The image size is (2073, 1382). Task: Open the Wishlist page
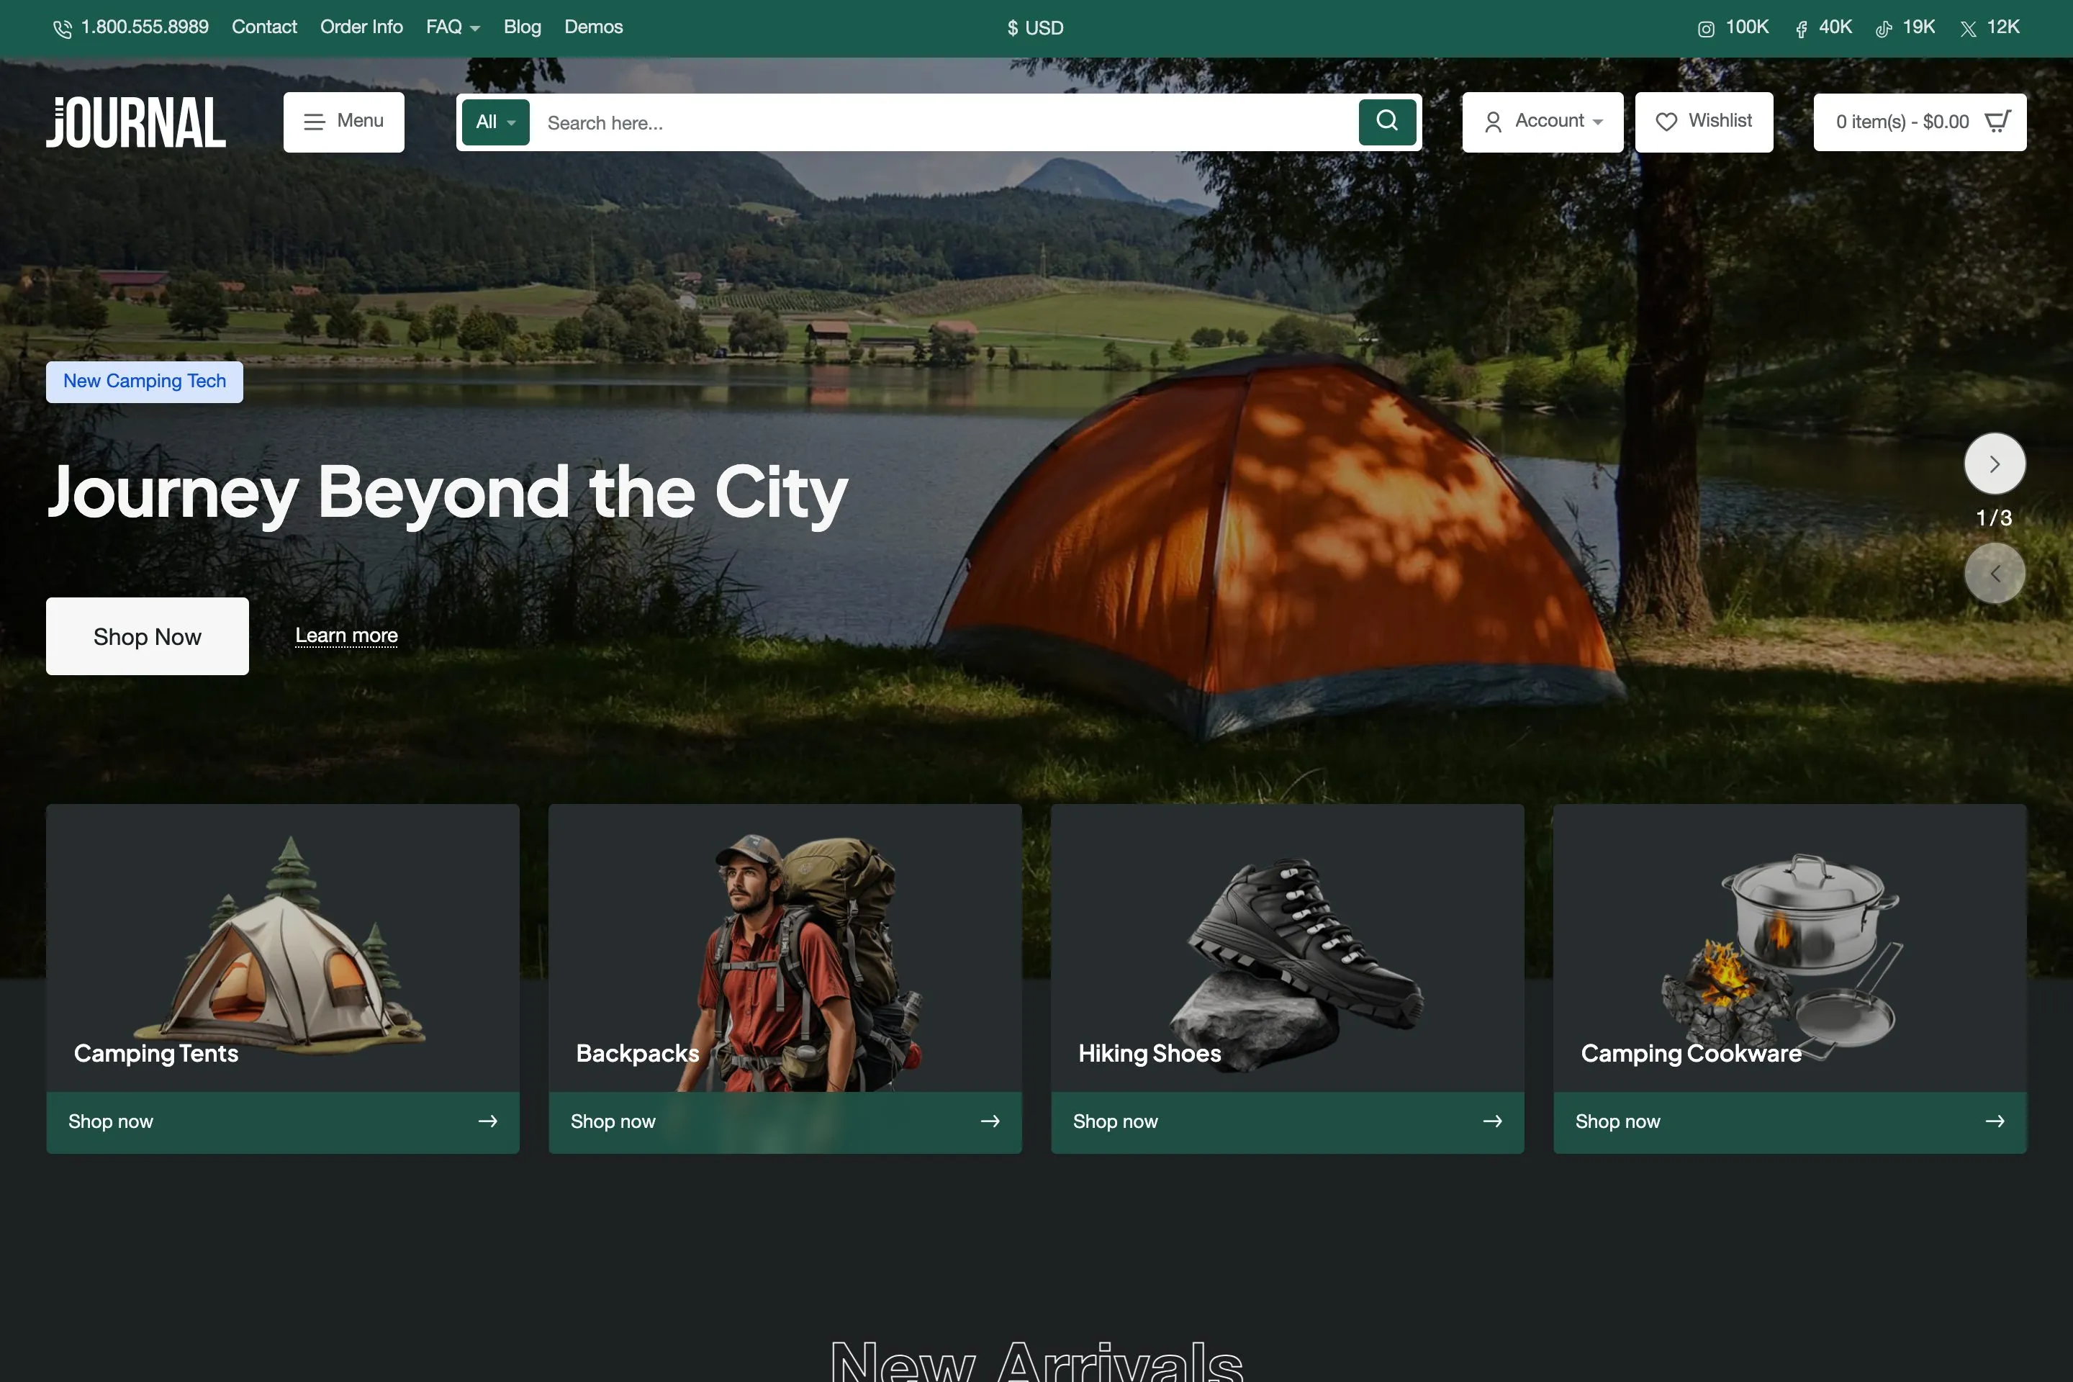1704,122
